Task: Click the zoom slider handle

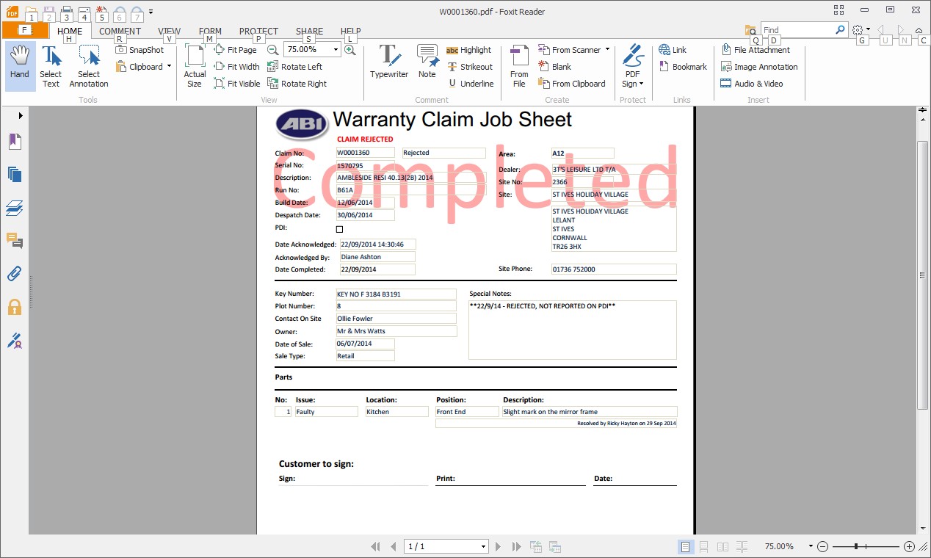Action: (855, 546)
